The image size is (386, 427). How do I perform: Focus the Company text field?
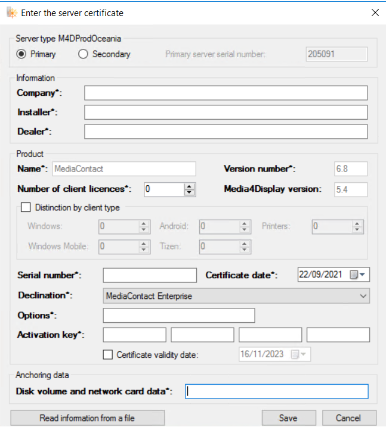[226, 93]
